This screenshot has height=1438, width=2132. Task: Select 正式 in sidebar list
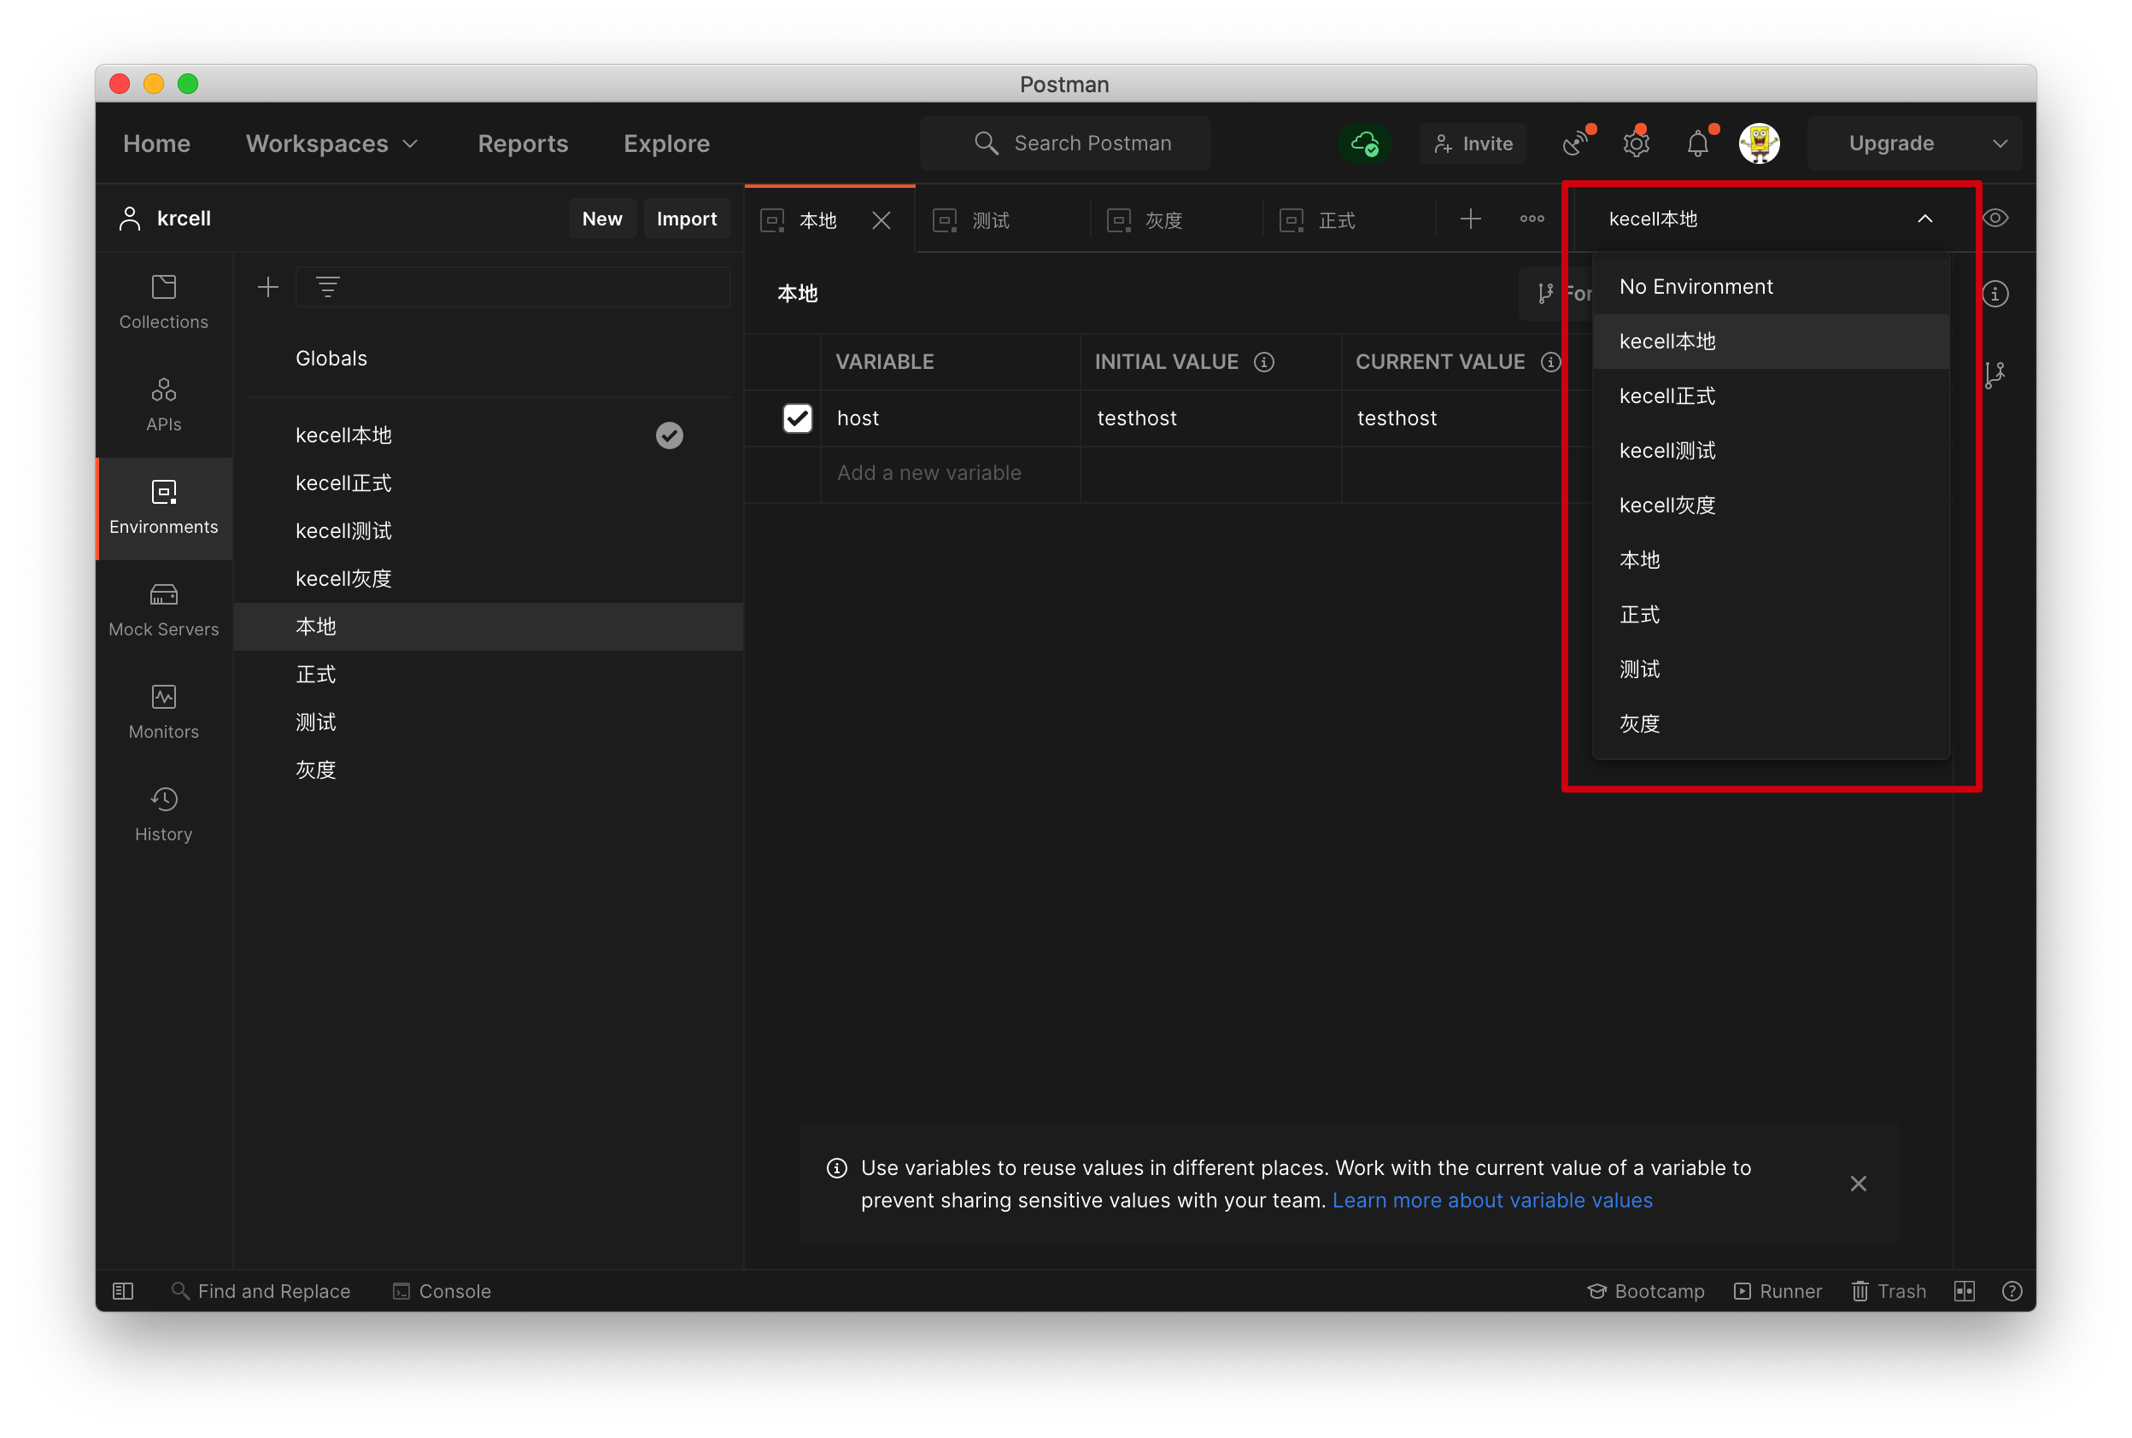point(488,674)
